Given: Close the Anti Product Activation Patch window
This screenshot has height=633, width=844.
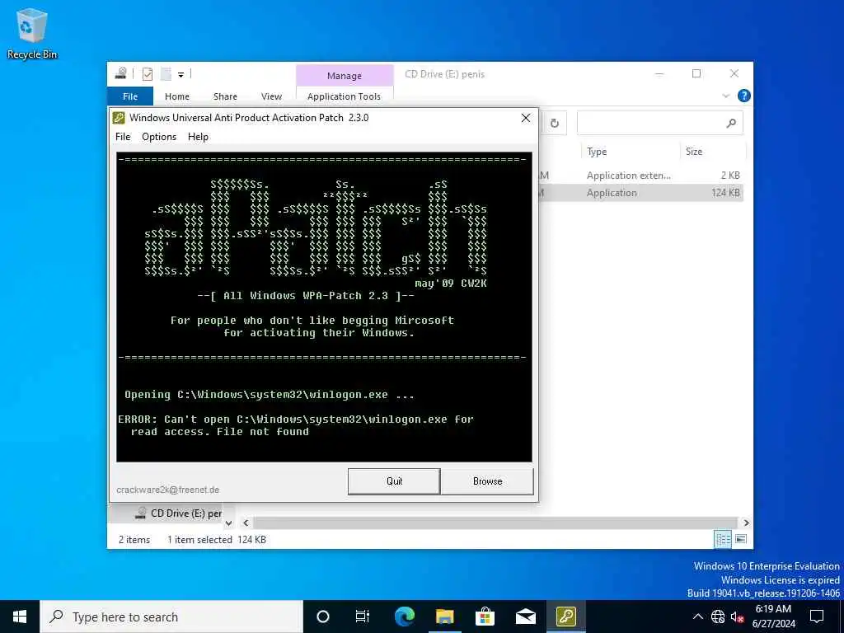Looking at the screenshot, I should 526,118.
